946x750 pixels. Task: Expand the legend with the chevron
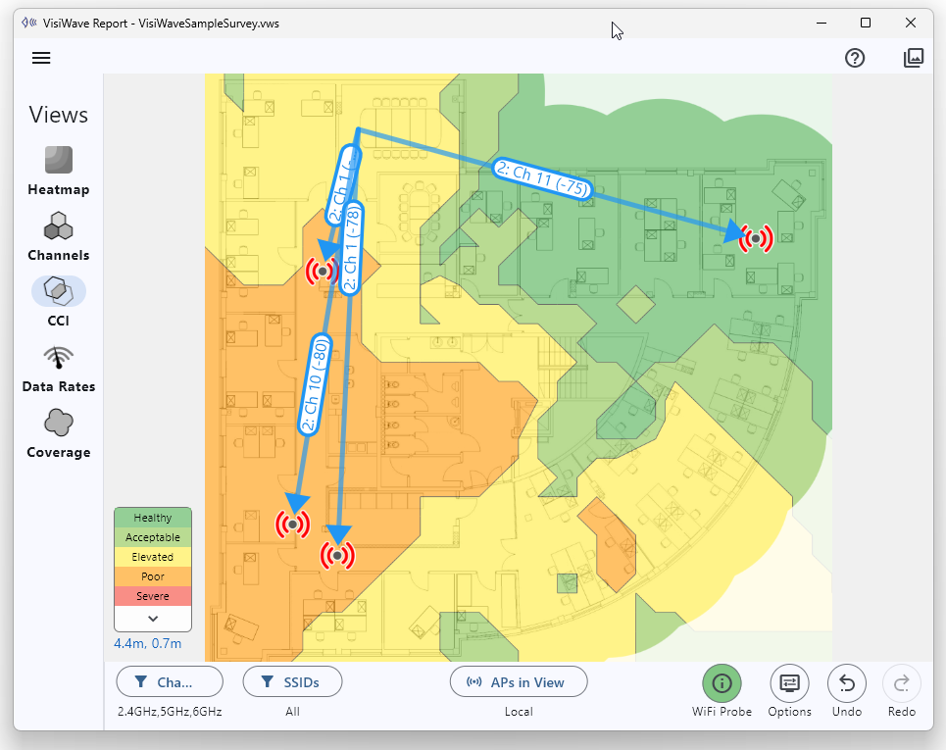point(153,619)
